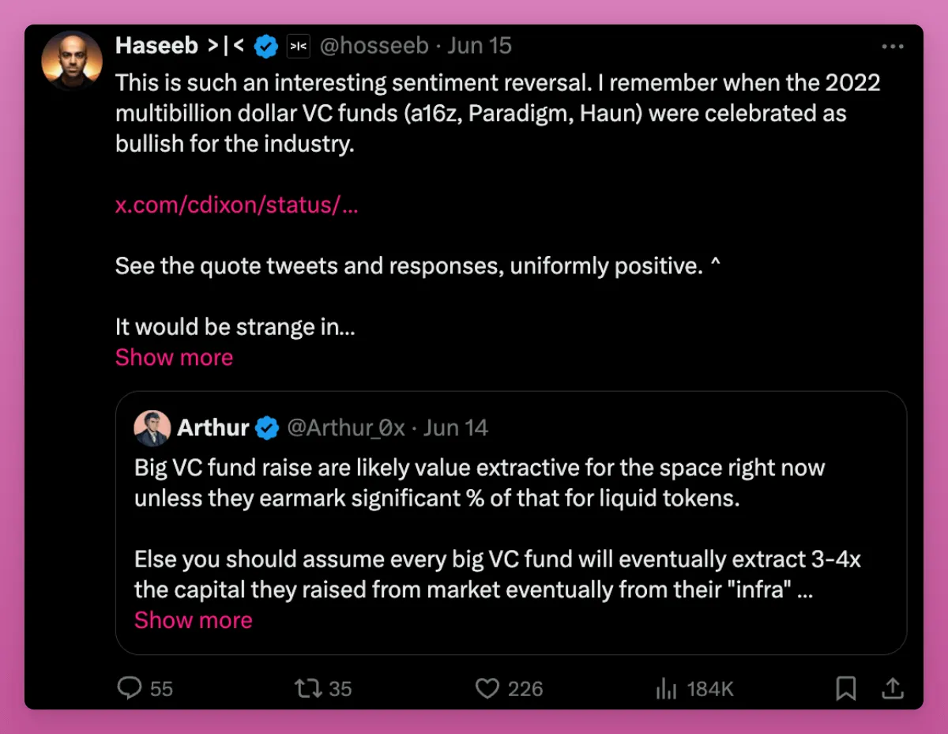Screen dimensions: 948x734
Task: Repost the tweet using retweet icon
Action: coord(307,689)
